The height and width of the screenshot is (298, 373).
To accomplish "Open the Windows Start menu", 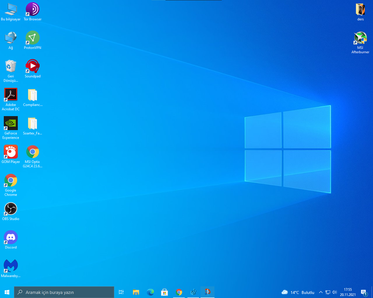I will (7, 292).
